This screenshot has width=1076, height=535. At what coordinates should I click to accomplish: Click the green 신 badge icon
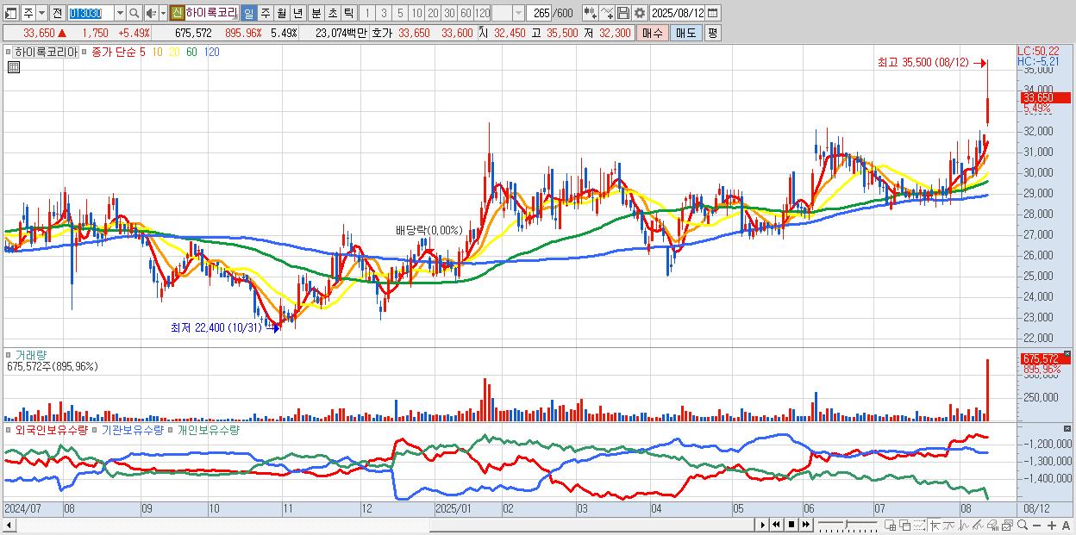tap(178, 13)
